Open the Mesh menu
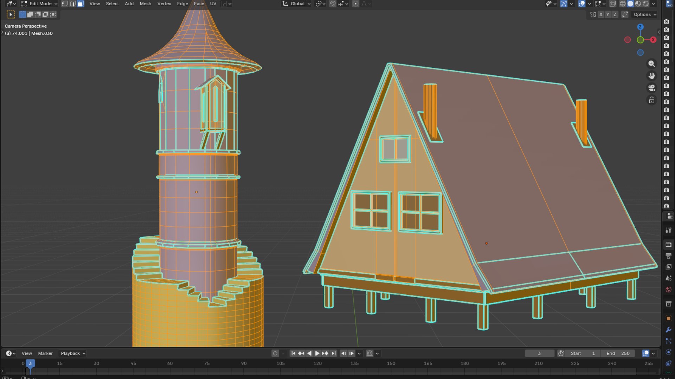675x379 pixels. (145, 4)
